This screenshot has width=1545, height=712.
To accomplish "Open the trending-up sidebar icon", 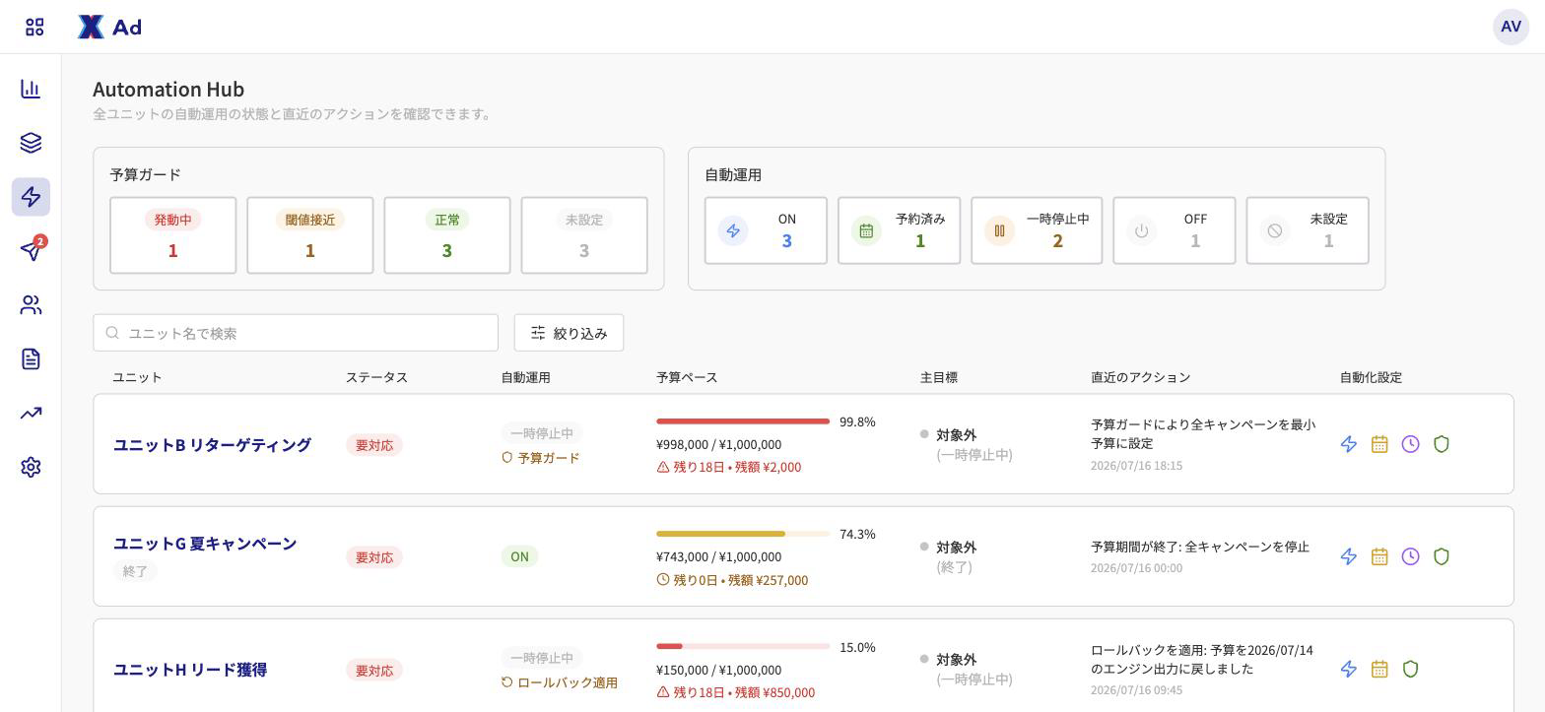I will click(x=31, y=413).
